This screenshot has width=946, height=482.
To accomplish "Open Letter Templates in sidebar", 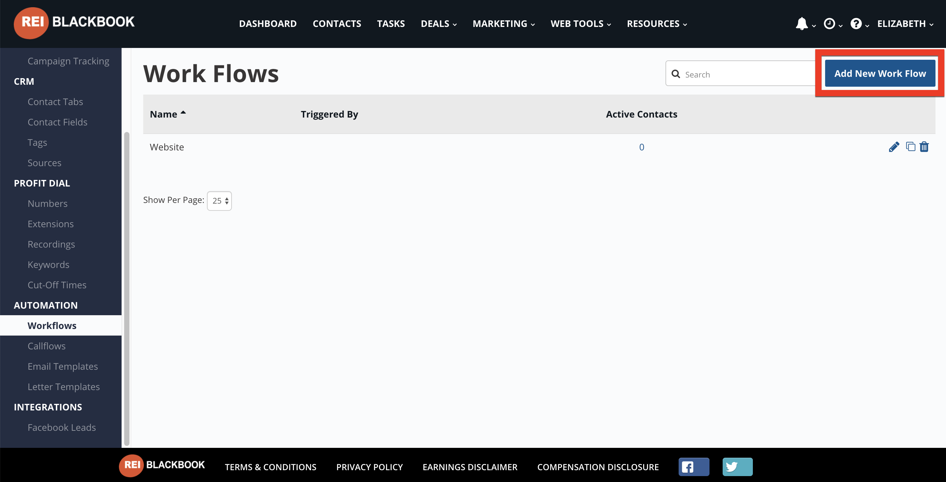I will click(x=63, y=386).
